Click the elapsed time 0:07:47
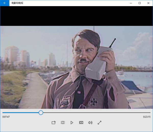This screenshot has height=132, width=153. point(6,117)
